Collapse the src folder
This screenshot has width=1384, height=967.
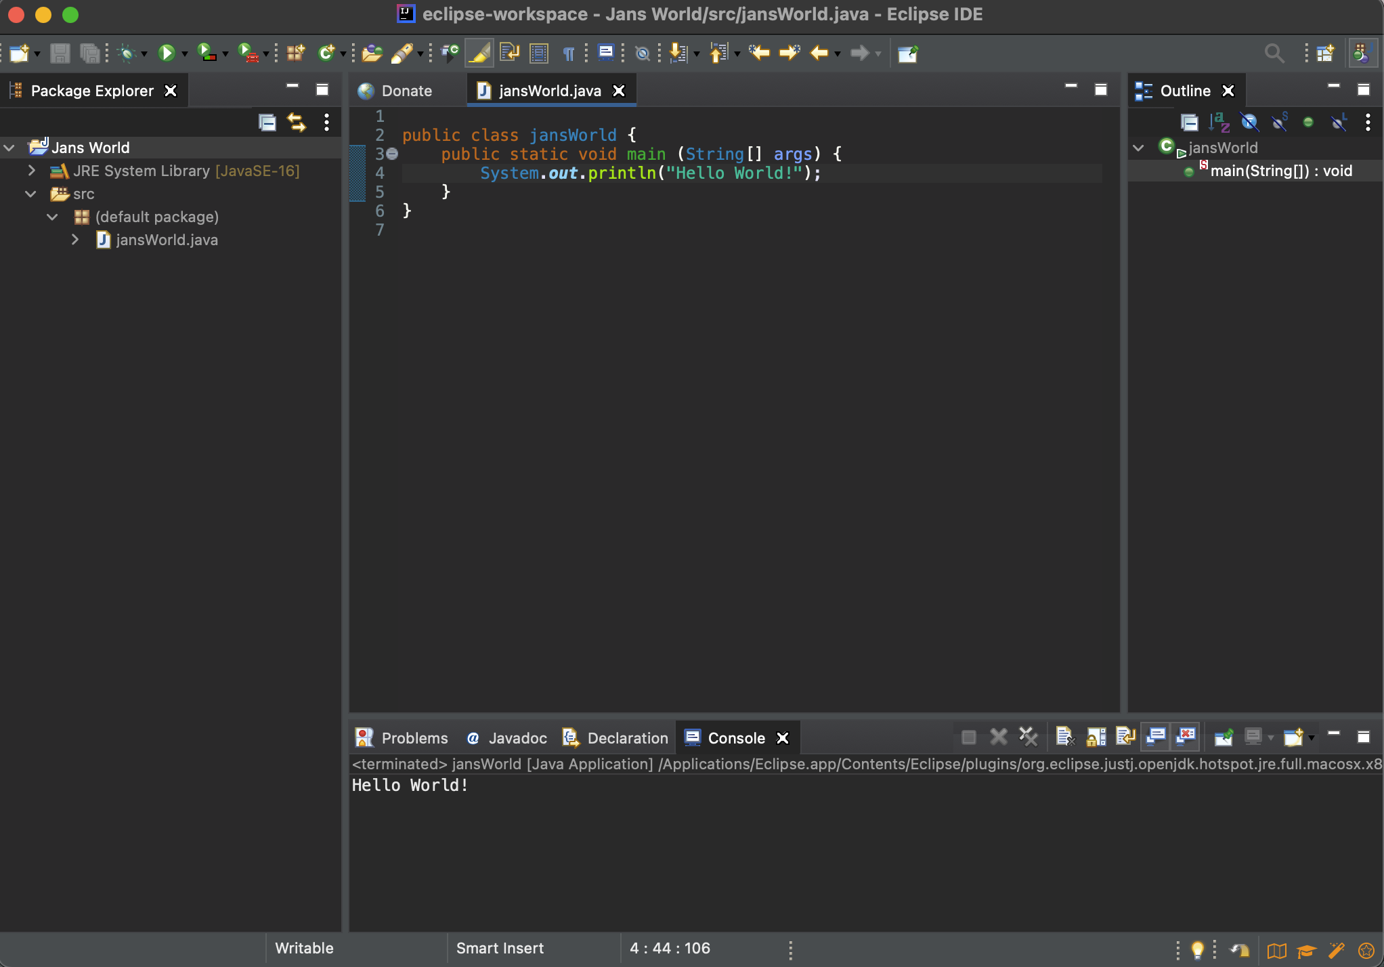click(x=31, y=194)
